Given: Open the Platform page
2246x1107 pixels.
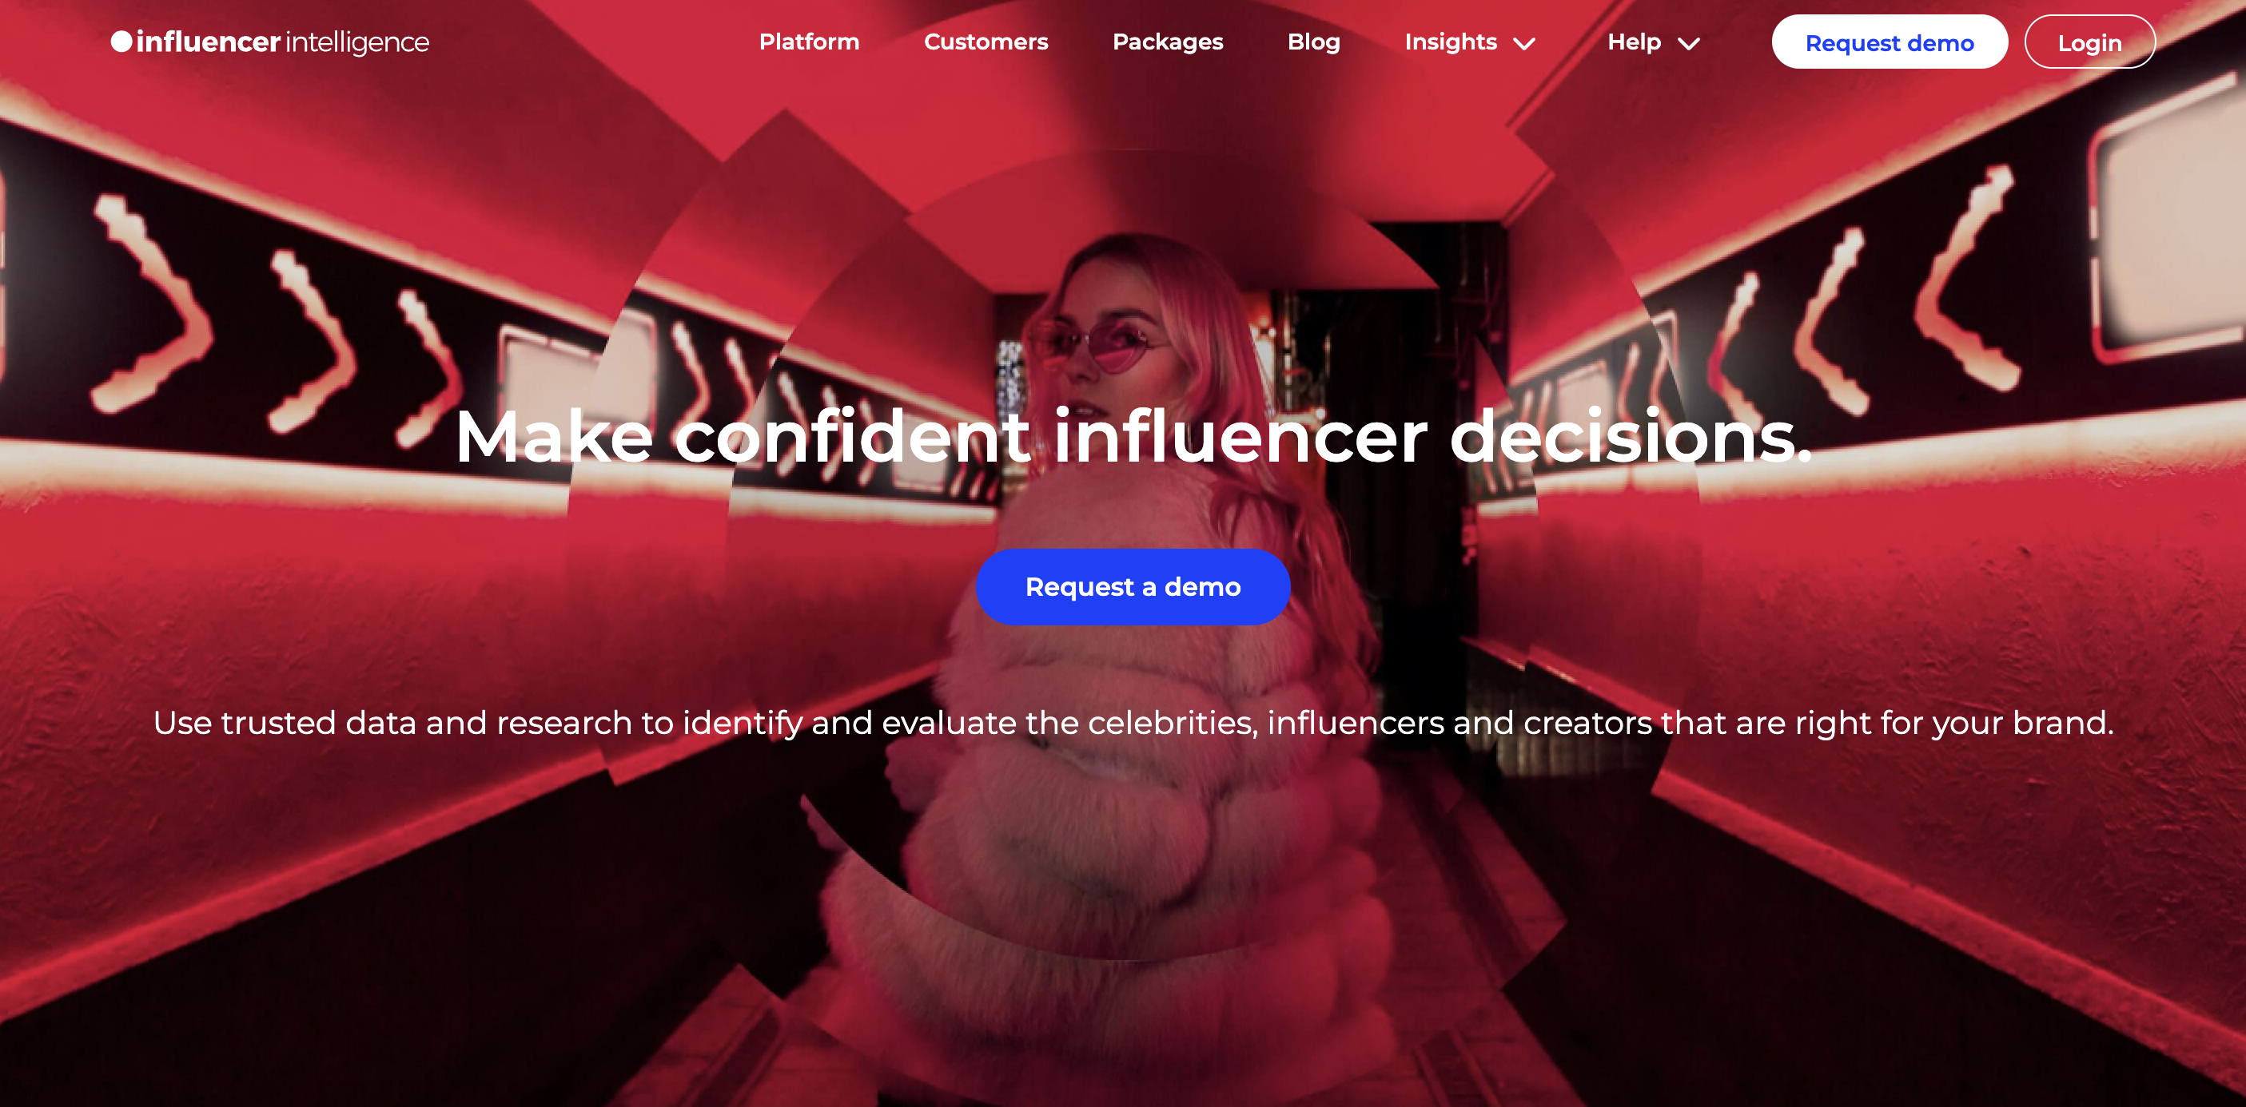Looking at the screenshot, I should click(809, 42).
